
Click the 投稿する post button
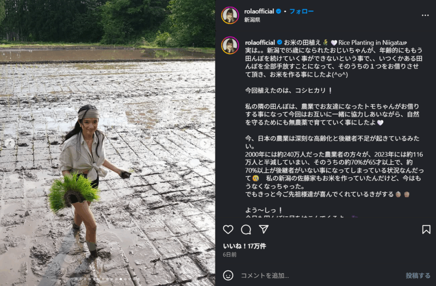point(418,275)
